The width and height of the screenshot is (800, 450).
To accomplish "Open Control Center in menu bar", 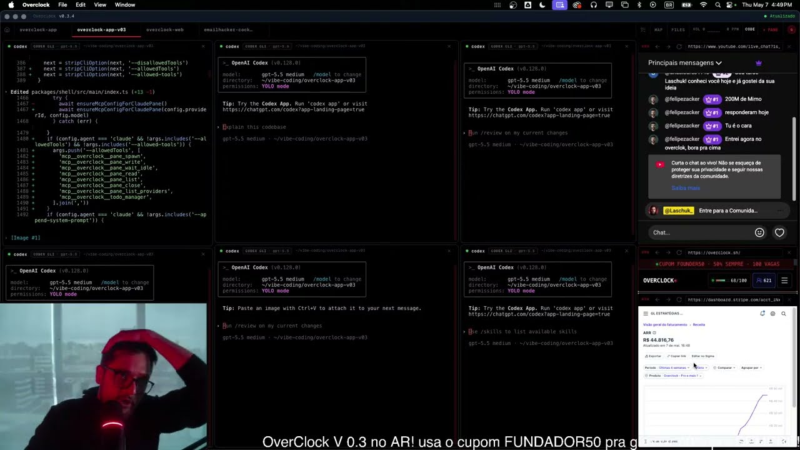I will point(729,4).
